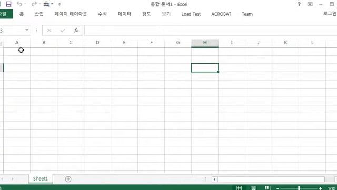Confirm entry with the checkmark icon
The image size is (337, 190).
click(63, 31)
